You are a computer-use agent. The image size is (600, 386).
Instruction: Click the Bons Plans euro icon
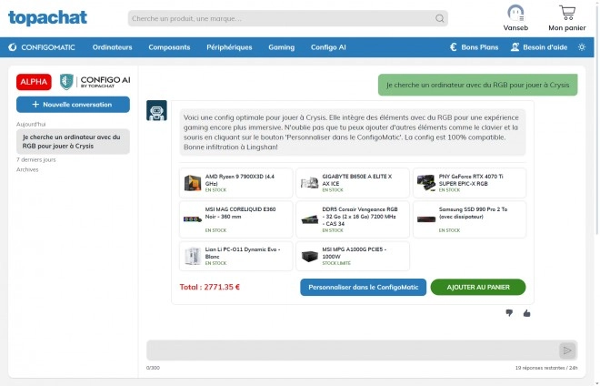tap(453, 47)
